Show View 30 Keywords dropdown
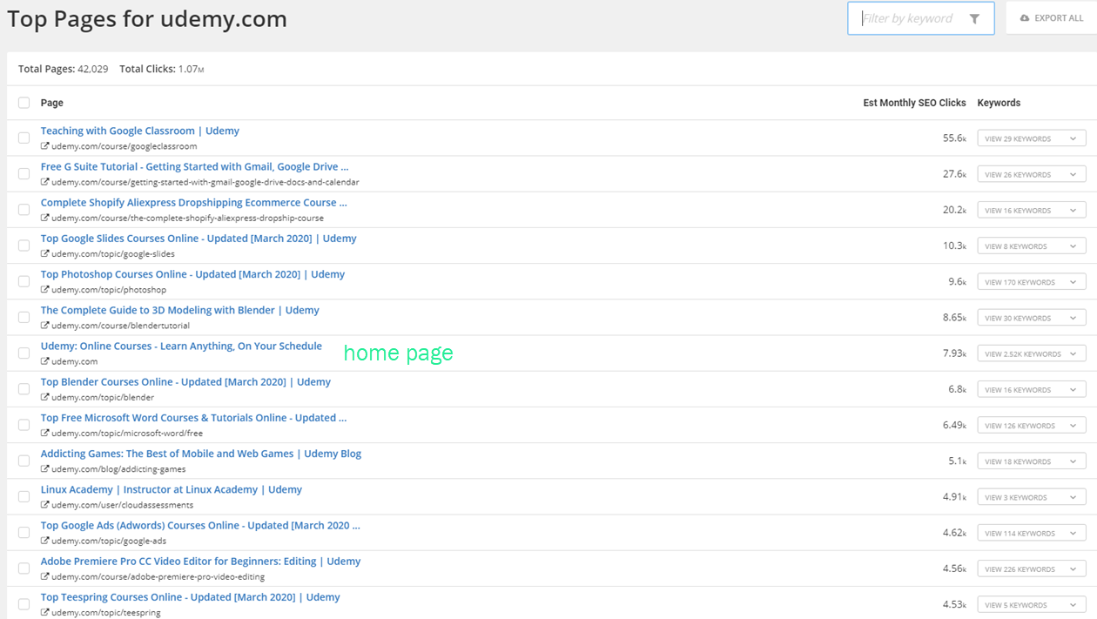 (1032, 318)
